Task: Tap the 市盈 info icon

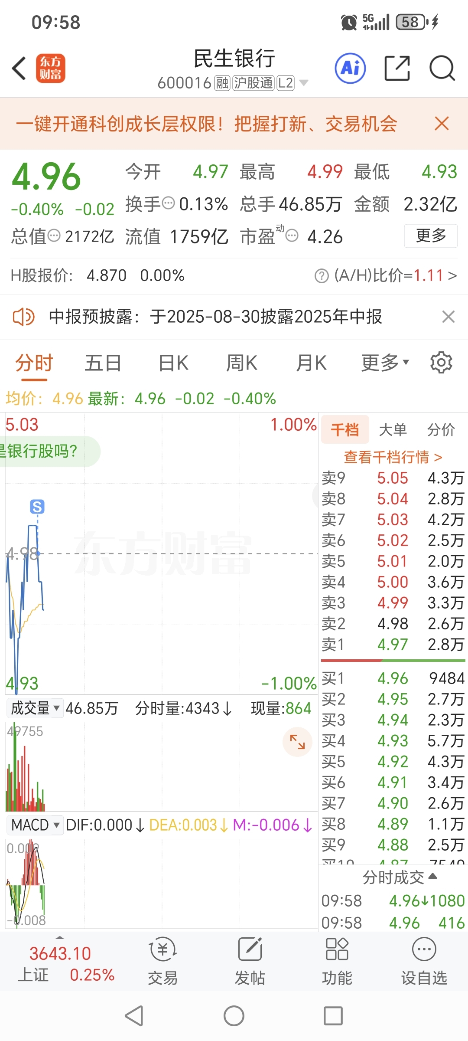Action: tap(292, 236)
